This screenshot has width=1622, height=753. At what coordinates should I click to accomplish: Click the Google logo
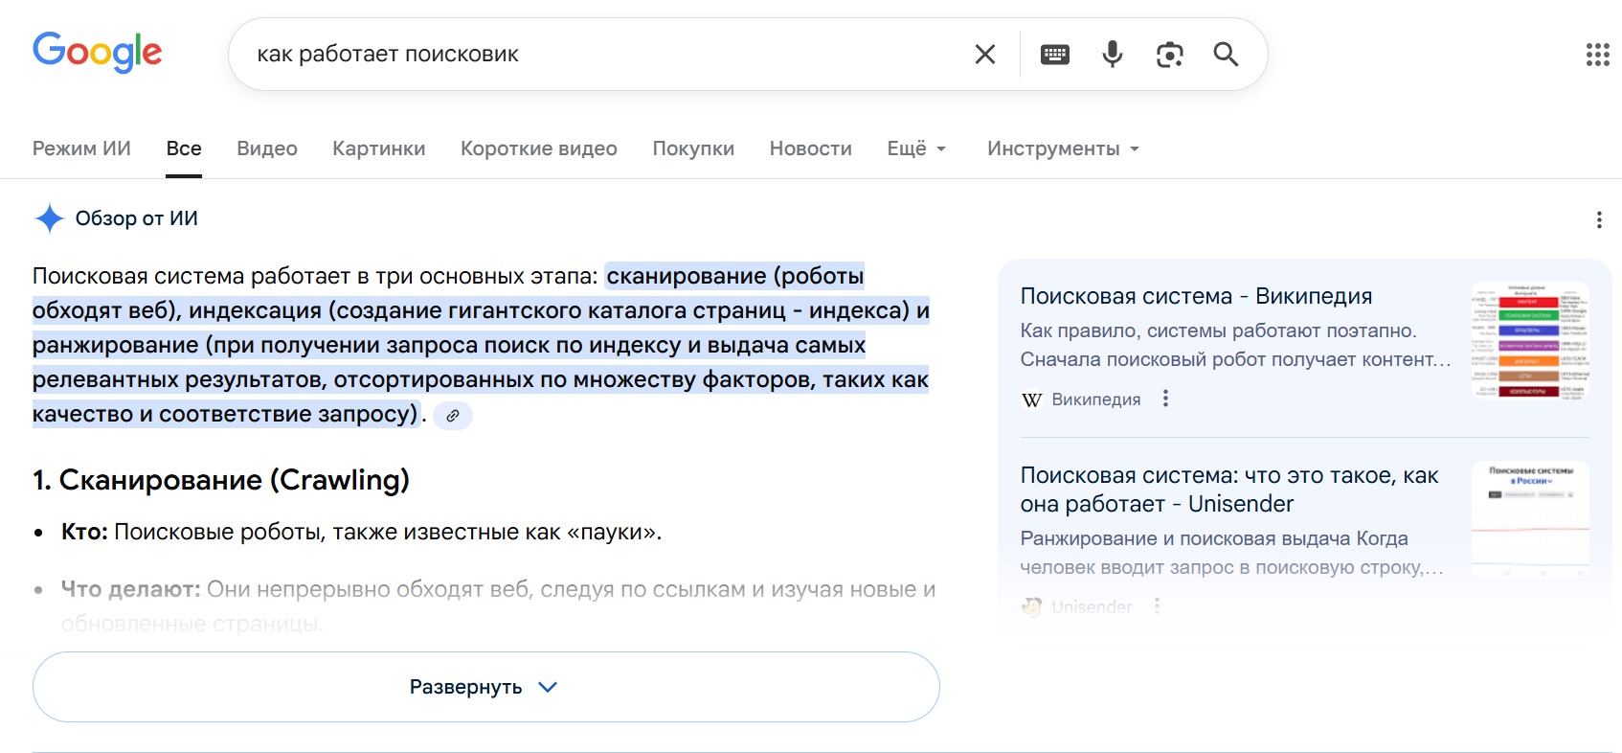point(98,53)
